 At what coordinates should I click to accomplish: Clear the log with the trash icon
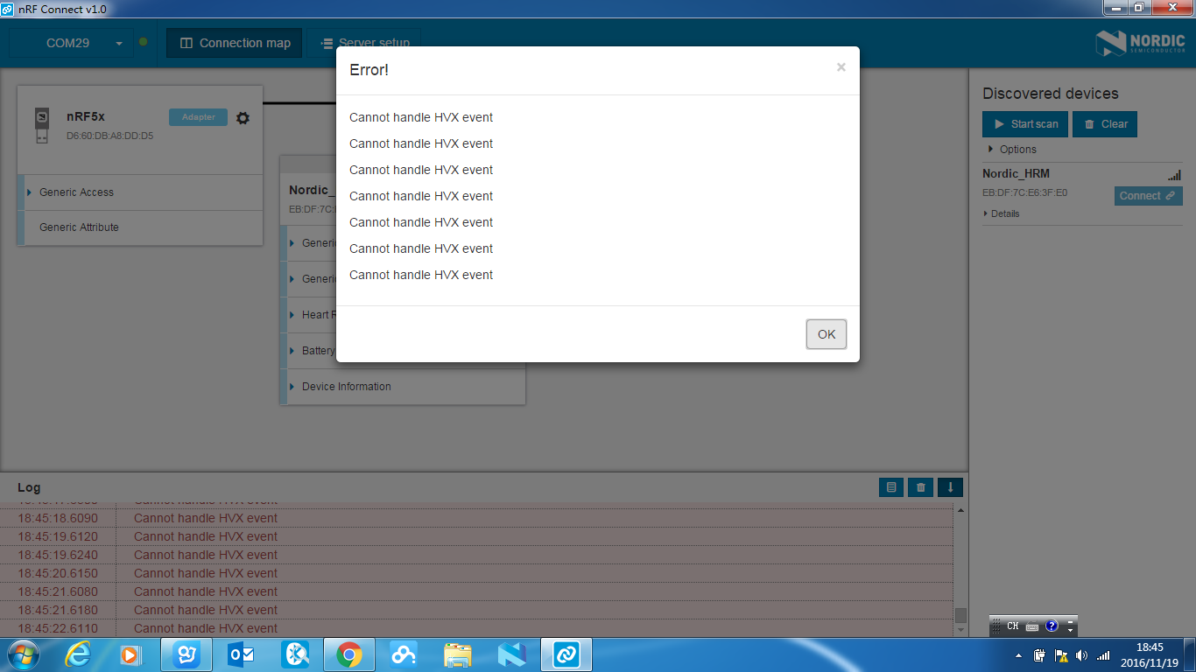pyautogui.click(x=920, y=487)
